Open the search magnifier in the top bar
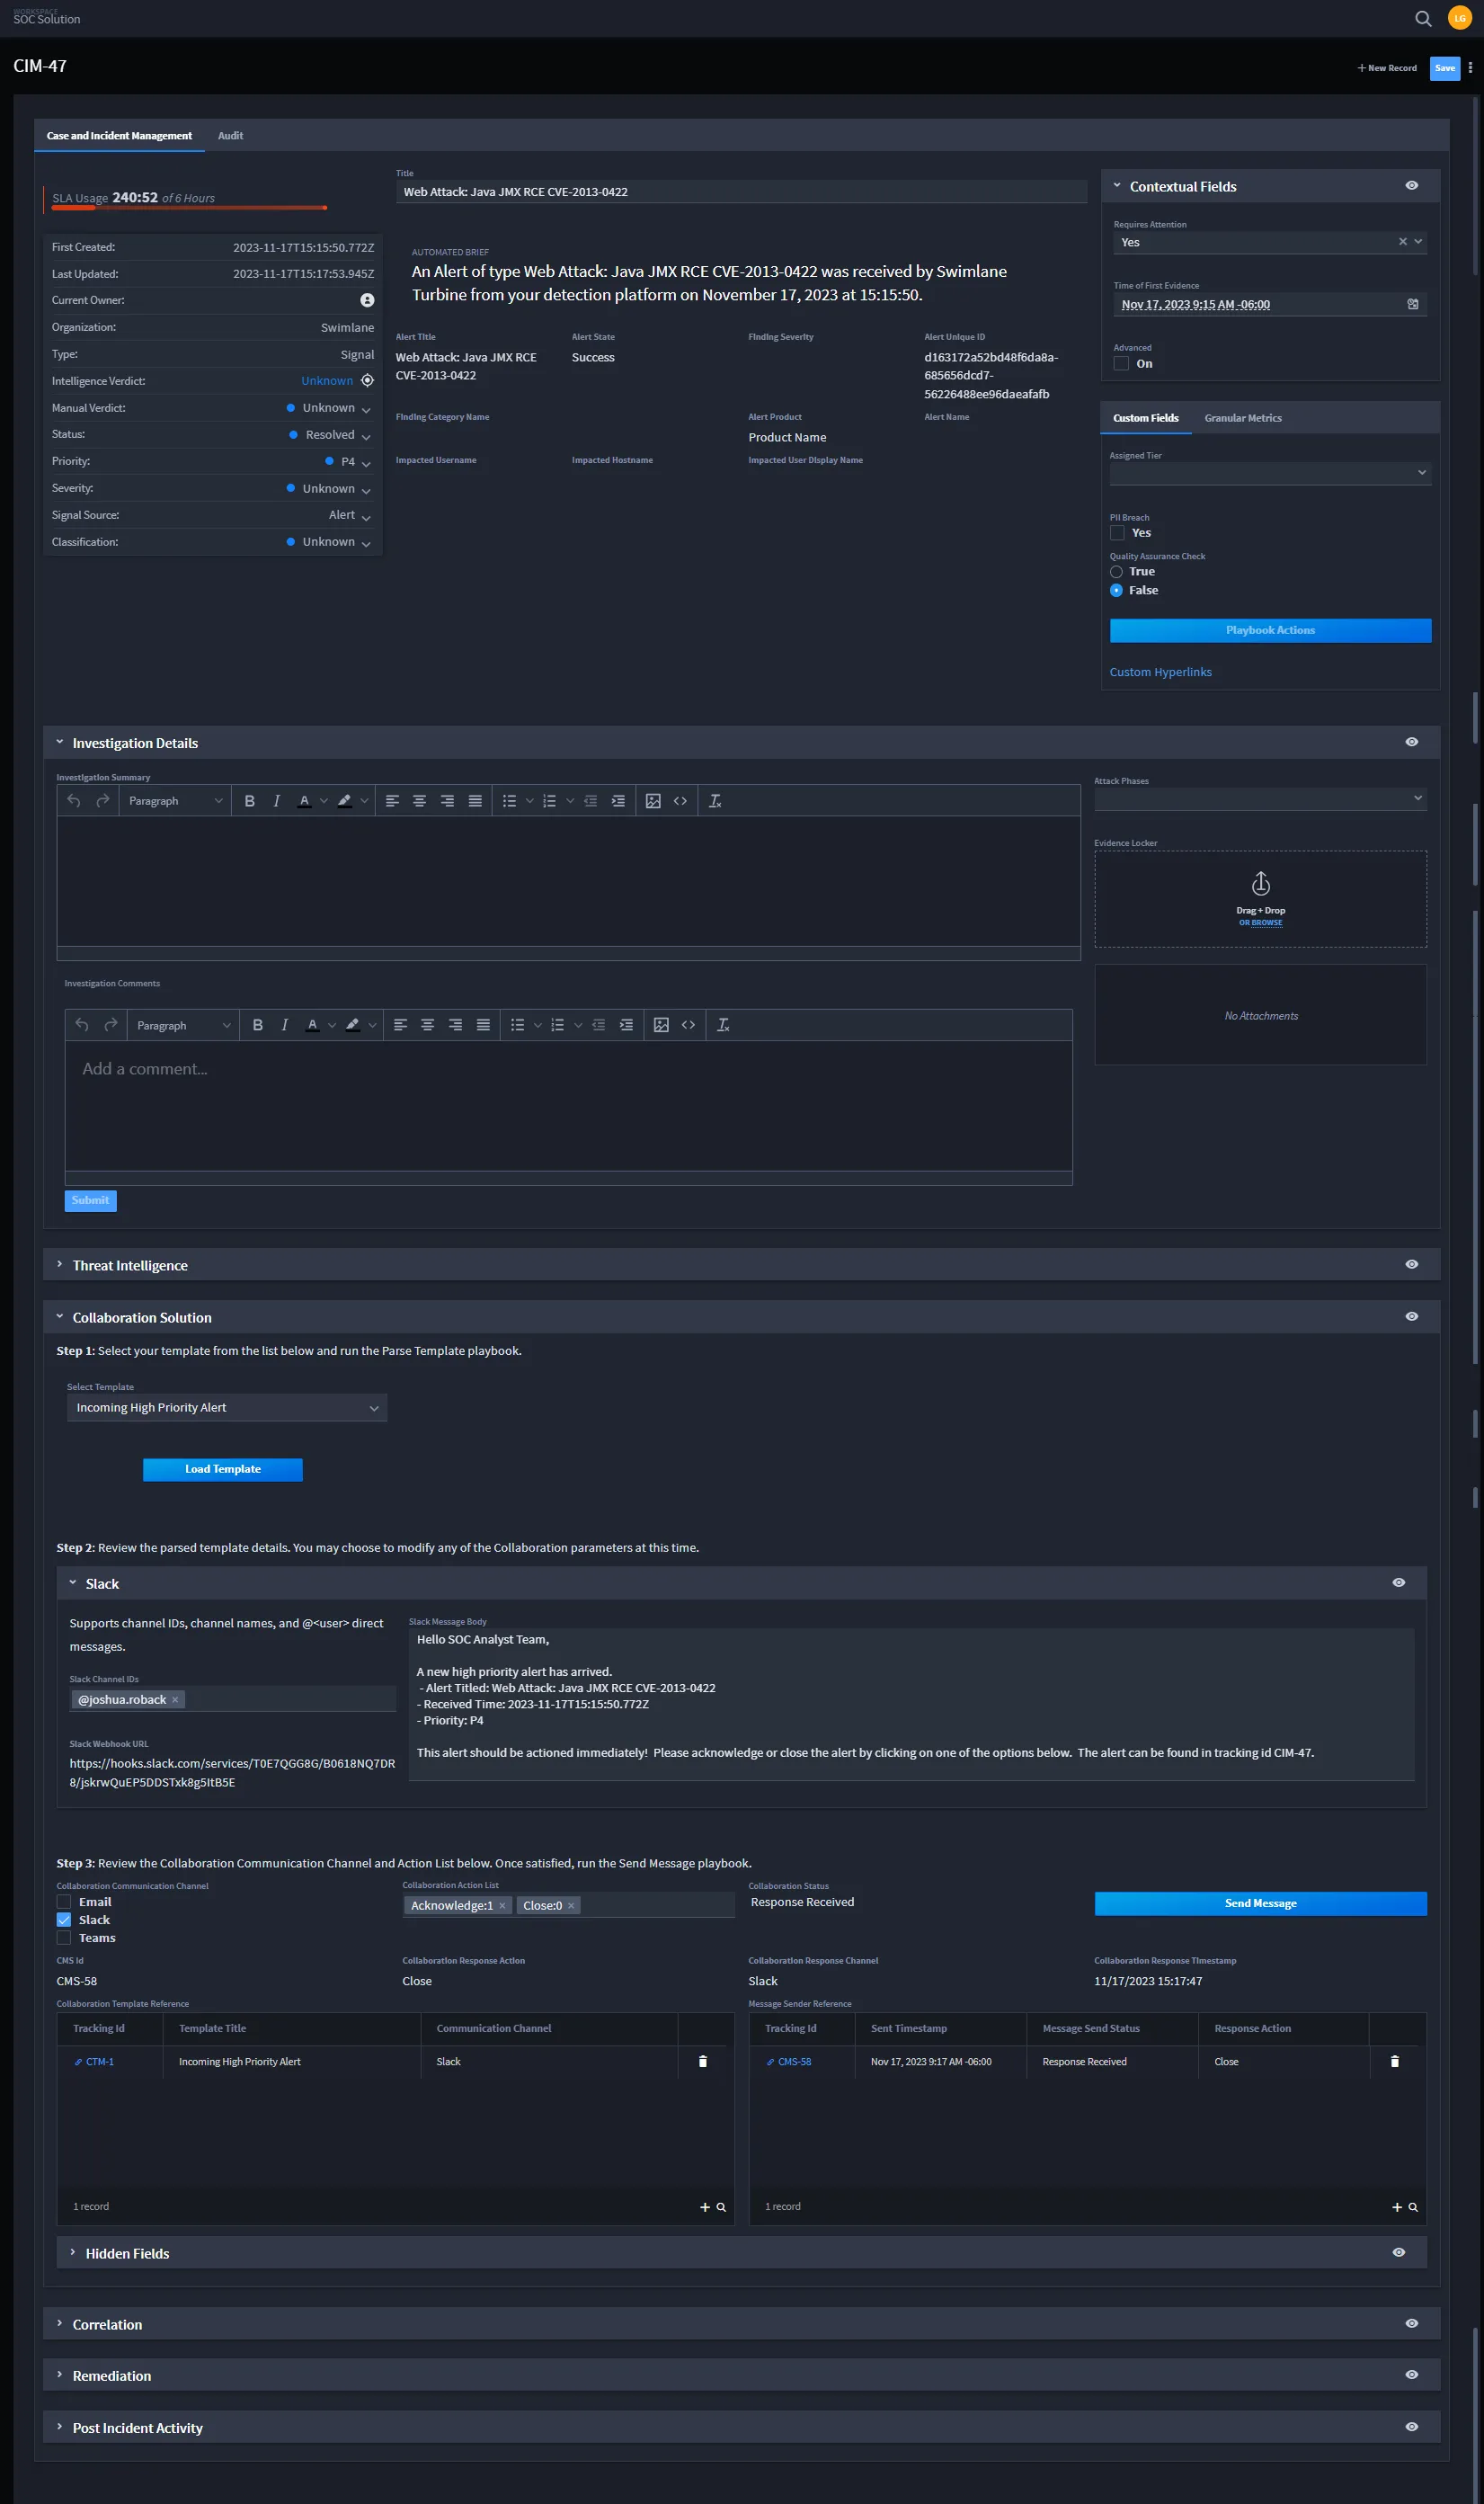Screen dimensions: 1484x2504 click(1423, 18)
